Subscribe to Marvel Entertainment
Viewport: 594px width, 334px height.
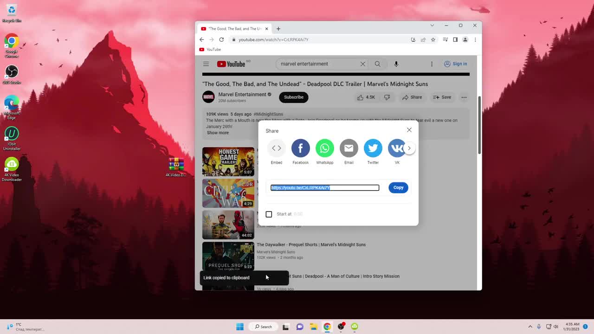(x=293, y=97)
